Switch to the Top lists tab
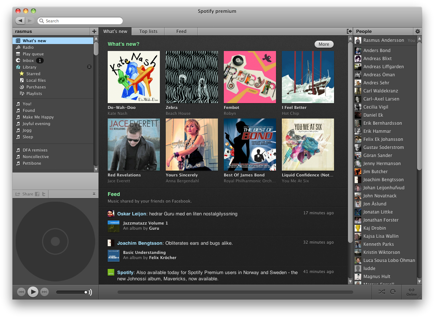The image size is (434, 317). (x=148, y=31)
